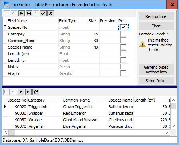Image resolution: width=179 pixels, height=145 pixels.
Task: Go to next field in upper navigator
Action: (x=22, y=13)
